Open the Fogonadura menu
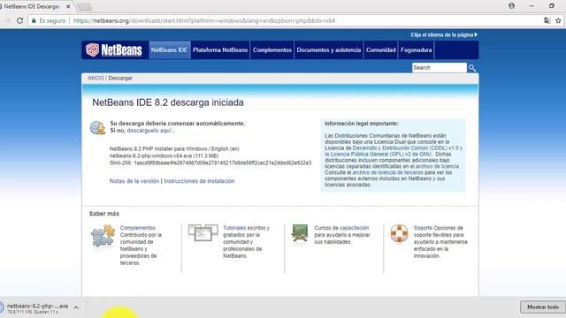This screenshot has height=318, width=566. pyautogui.click(x=417, y=50)
